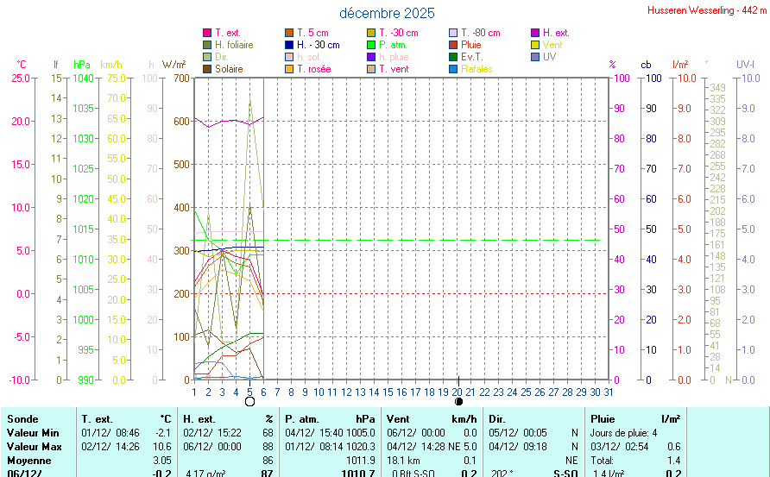Viewport: 770px width, 477px height.
Task: Click the Vent legend label
Action: [x=552, y=45]
